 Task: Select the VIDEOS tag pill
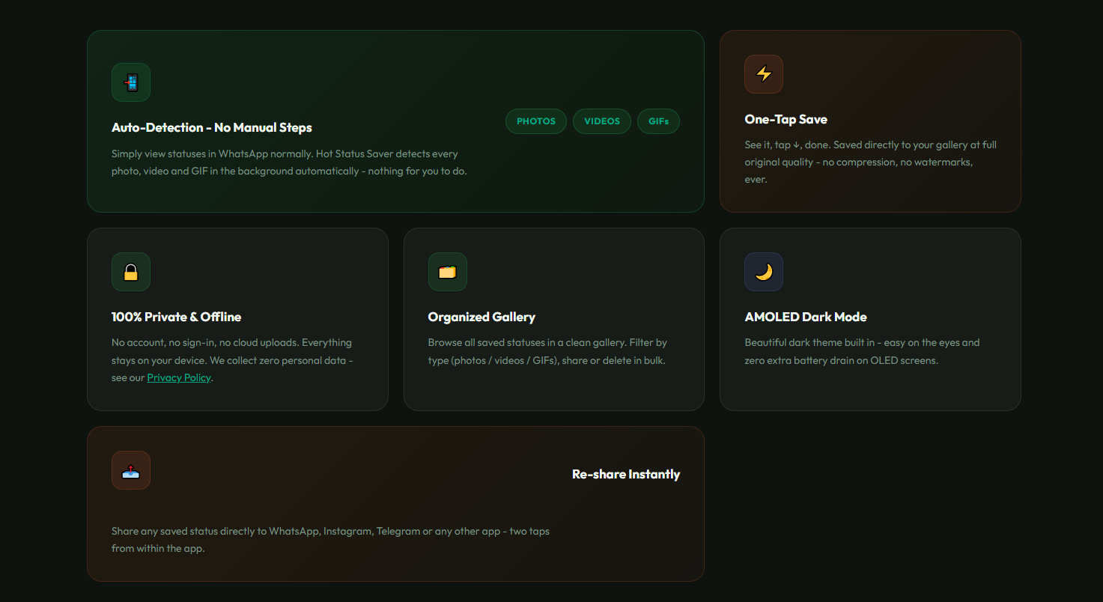pos(602,121)
